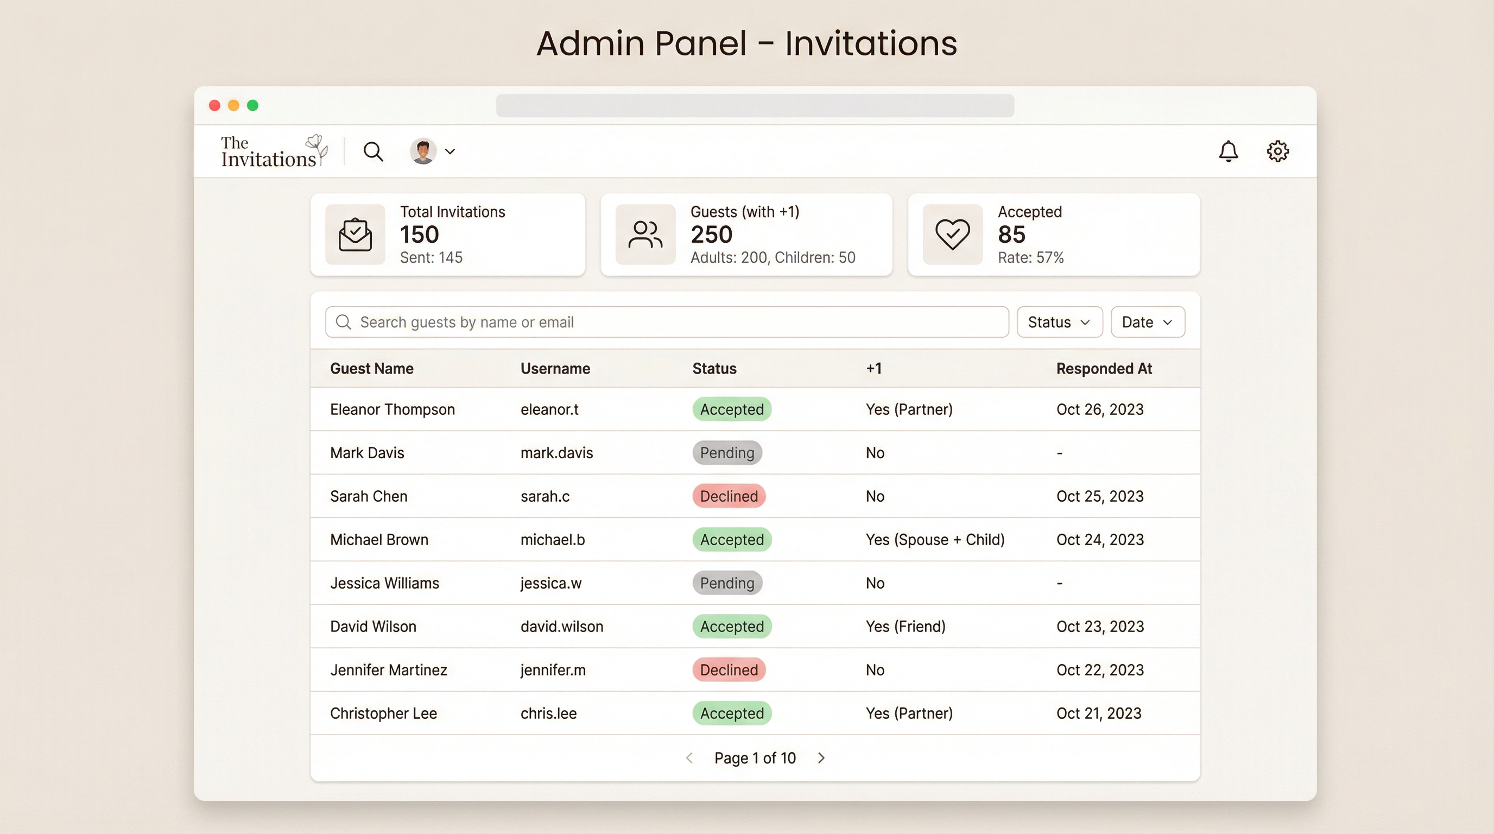Sort by the Responded At column header
Screen dimensions: 1494x834
1104,368
